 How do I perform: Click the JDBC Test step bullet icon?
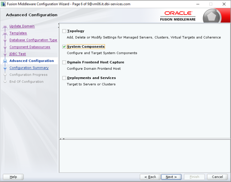pos(5,54)
